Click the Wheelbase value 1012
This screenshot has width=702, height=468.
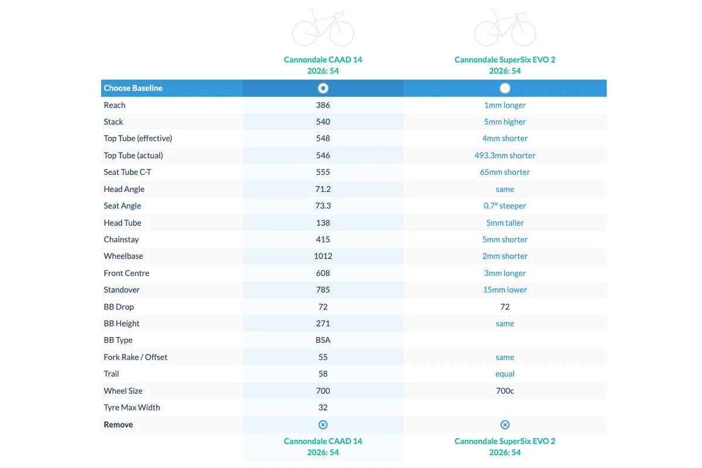323,256
